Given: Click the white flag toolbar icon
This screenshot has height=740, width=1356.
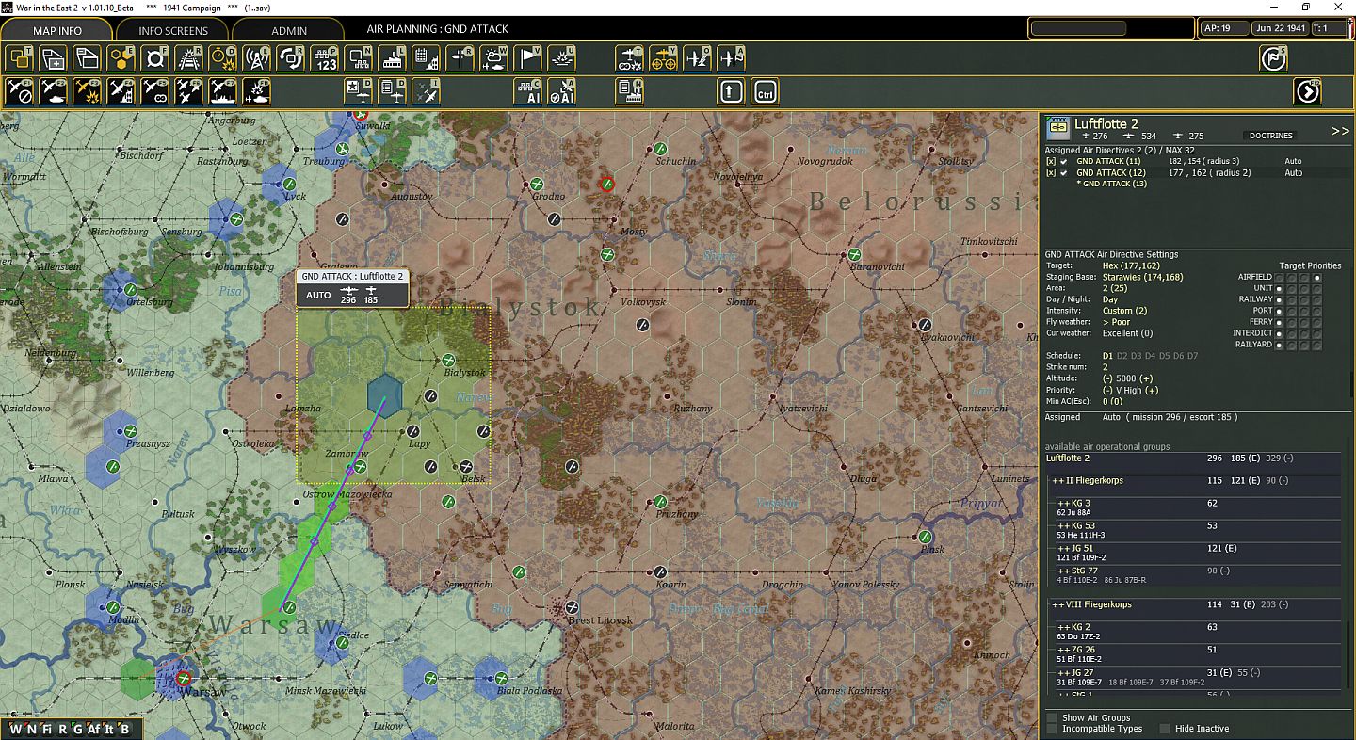Looking at the screenshot, I should [x=528, y=58].
